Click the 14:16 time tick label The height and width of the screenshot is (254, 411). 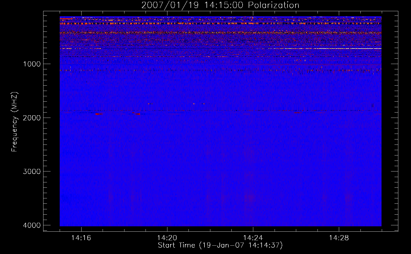point(81,238)
